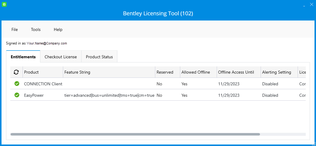Image resolution: width=316 pixels, height=146 pixels.
Task: Click the Bentley app icon in title bar
Action: click(x=4, y=4)
